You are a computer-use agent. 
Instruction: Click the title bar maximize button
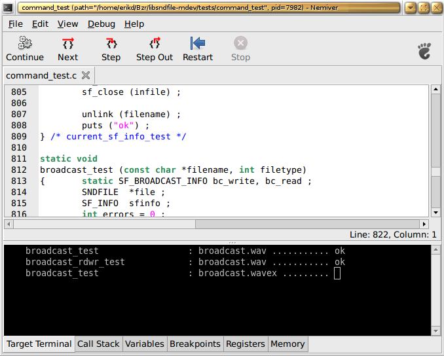pyautogui.click(x=424, y=8)
